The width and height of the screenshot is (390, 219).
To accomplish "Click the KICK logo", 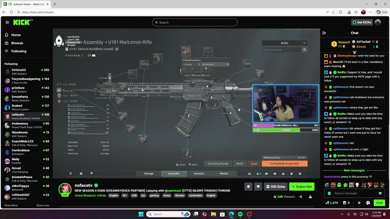I will (x=23, y=22).
